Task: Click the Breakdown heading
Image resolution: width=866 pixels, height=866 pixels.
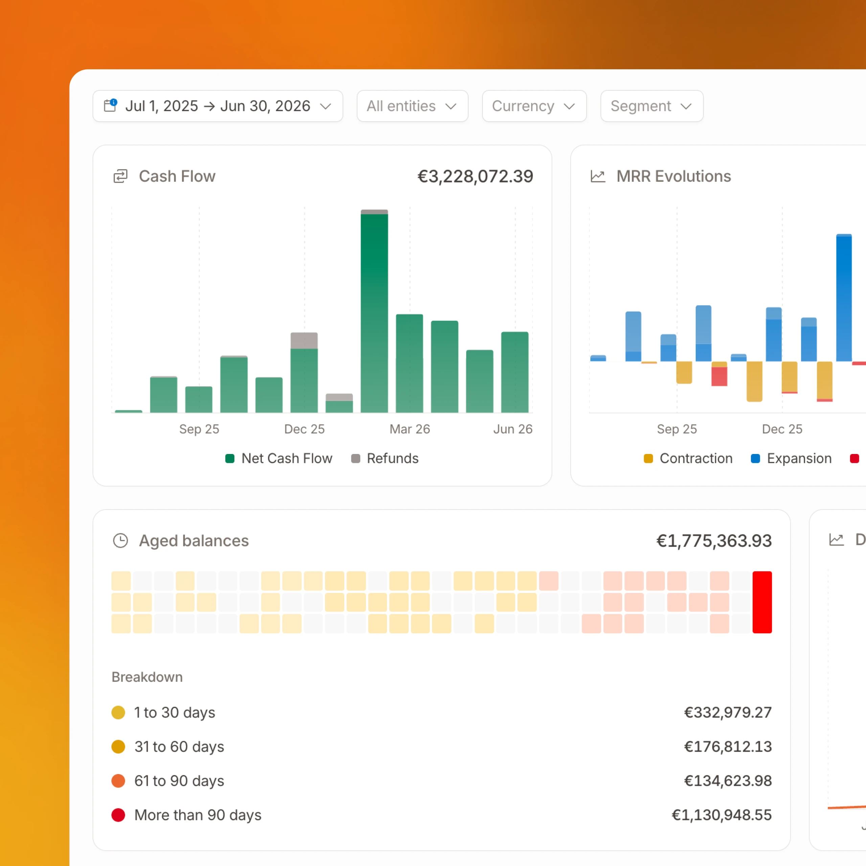Action: 147,677
